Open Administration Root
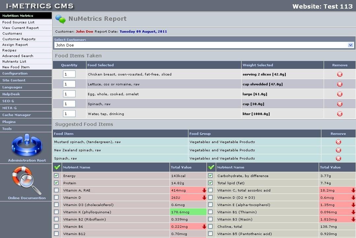 pos(26,146)
